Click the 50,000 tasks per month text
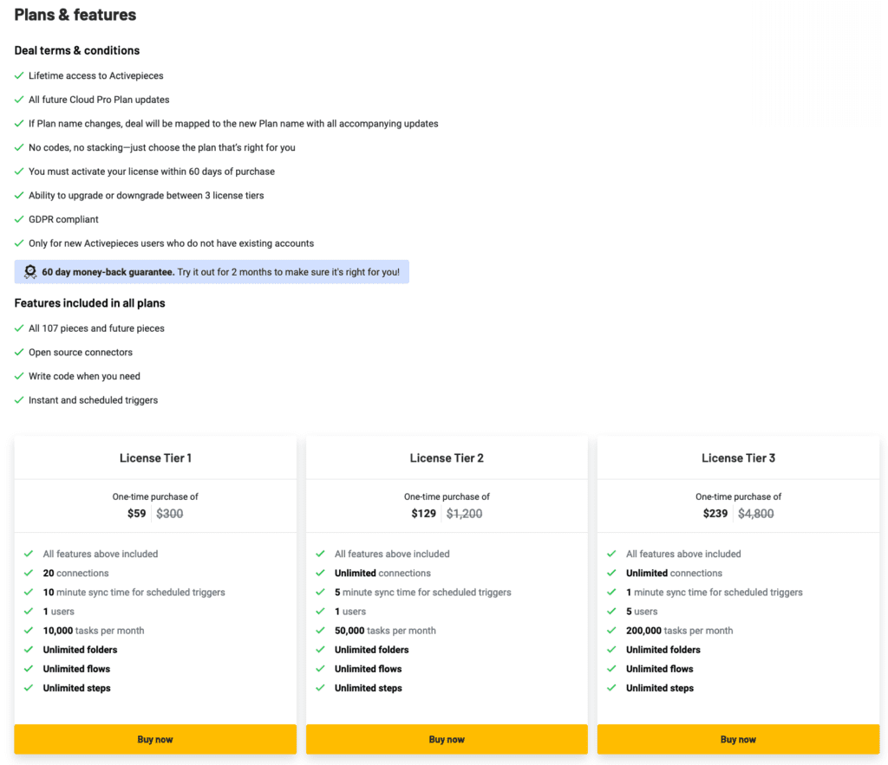 (x=385, y=631)
